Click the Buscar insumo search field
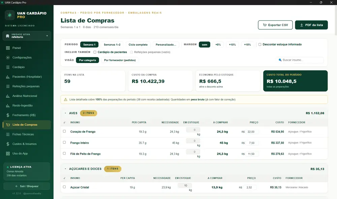The height and width of the screenshot is (199, 337). [x=301, y=60]
